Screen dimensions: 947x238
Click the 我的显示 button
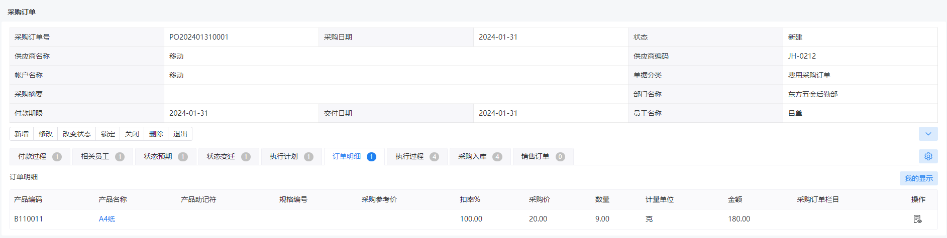click(918, 178)
